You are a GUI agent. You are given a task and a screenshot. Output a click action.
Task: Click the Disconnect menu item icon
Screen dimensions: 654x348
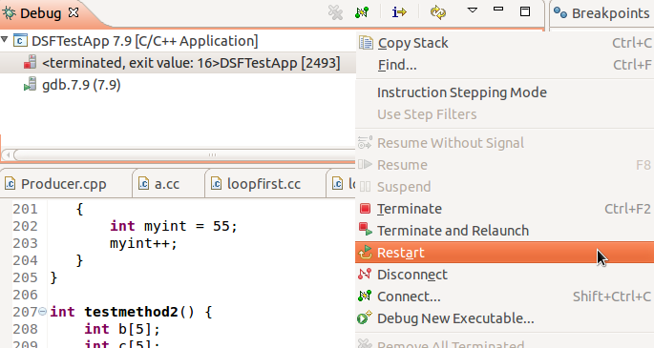(x=365, y=274)
